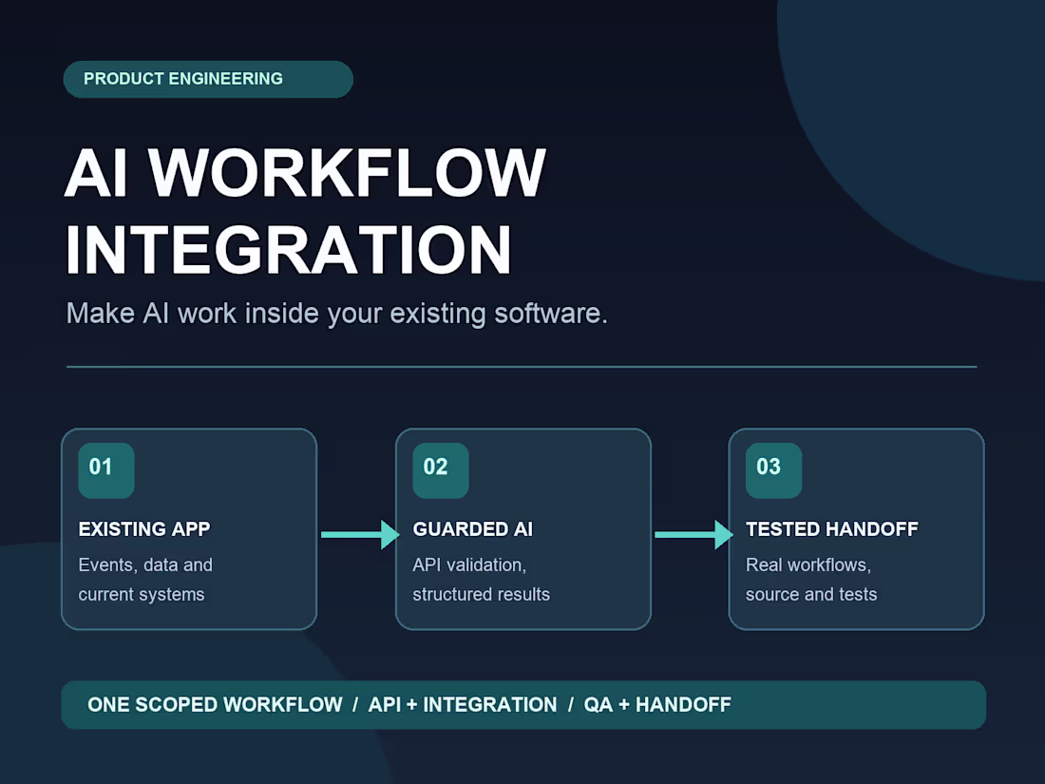1045x784 pixels.
Task: Click QA + HANDOFF in the bottom bar
Action: click(657, 705)
